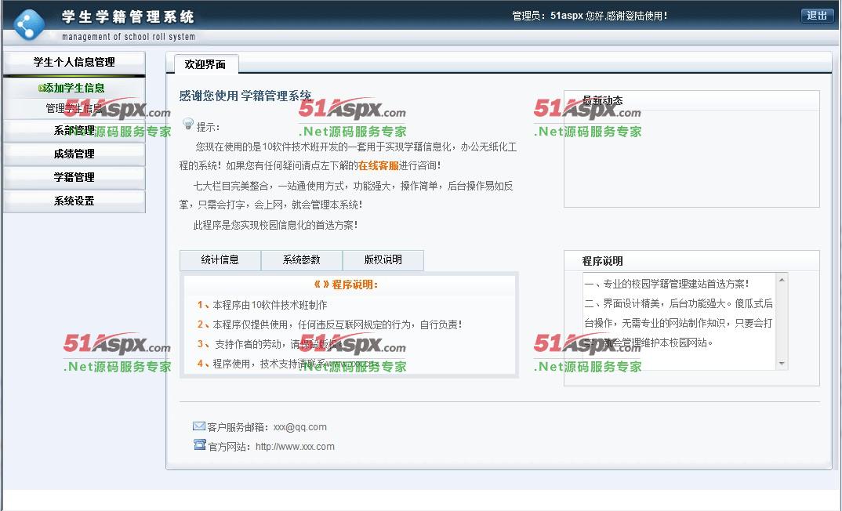Expand the 成绩管理 menu section

click(74, 154)
